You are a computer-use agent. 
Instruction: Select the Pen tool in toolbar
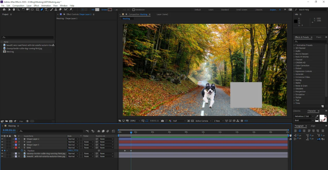point(42,10)
